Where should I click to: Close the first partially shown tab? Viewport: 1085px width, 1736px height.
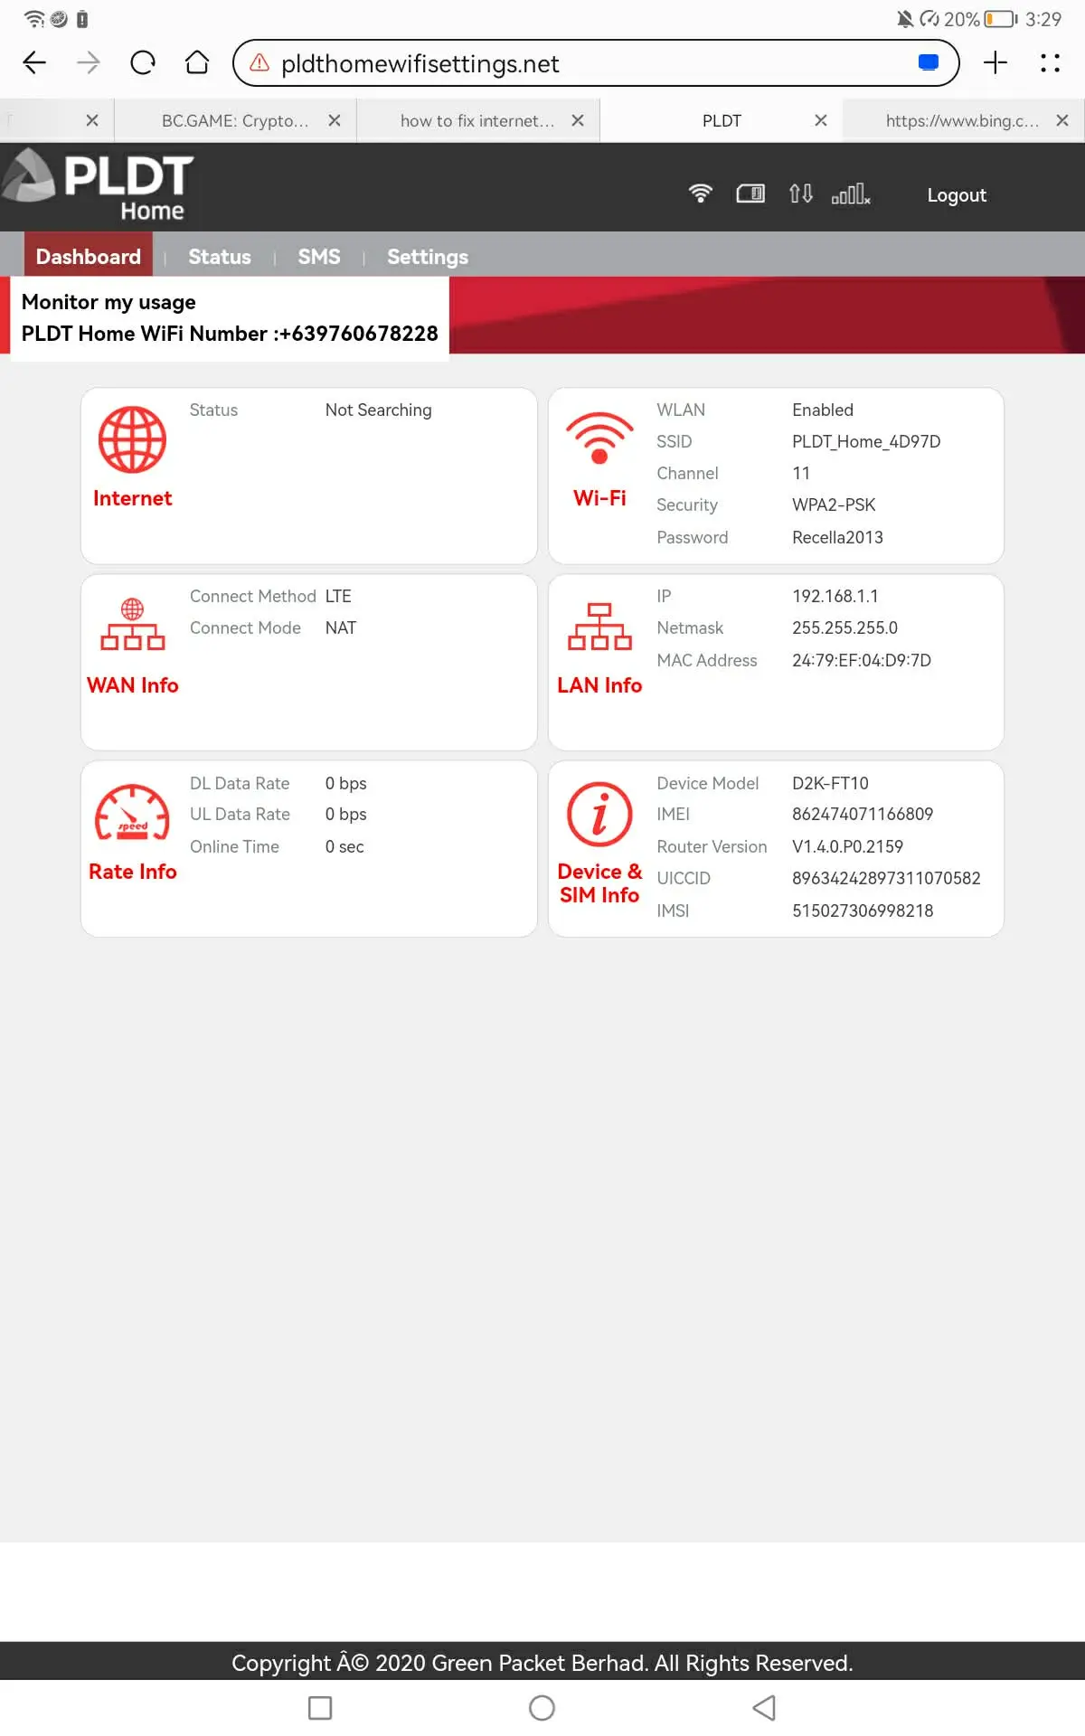point(92,120)
